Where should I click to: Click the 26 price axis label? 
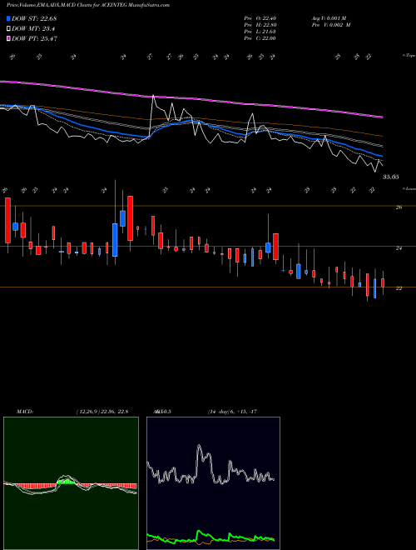pyautogui.click(x=399, y=207)
